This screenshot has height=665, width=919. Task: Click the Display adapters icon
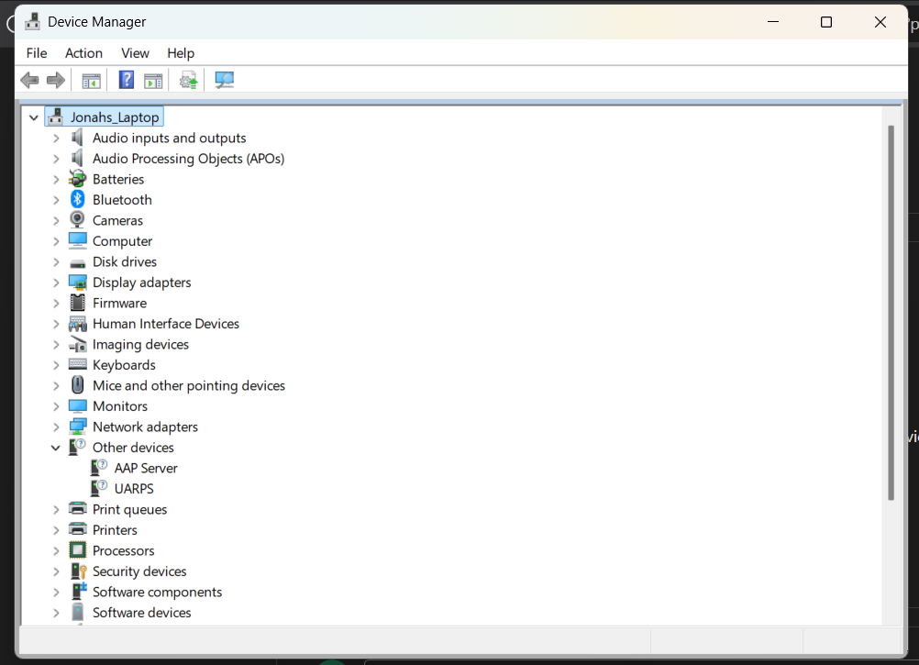[77, 282]
